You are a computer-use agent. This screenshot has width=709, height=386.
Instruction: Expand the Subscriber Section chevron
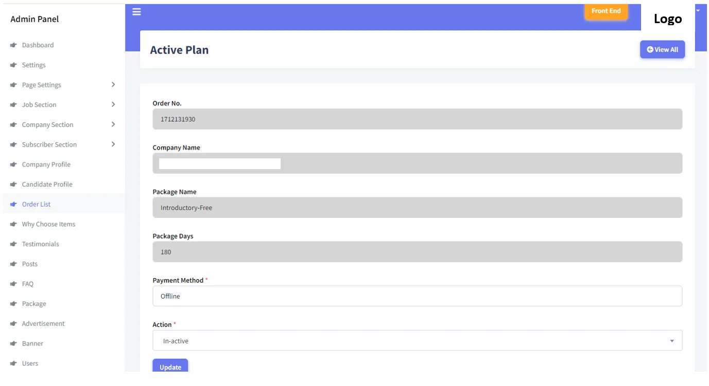point(113,144)
